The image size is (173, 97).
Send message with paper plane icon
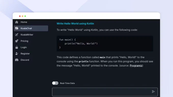tap(153, 92)
